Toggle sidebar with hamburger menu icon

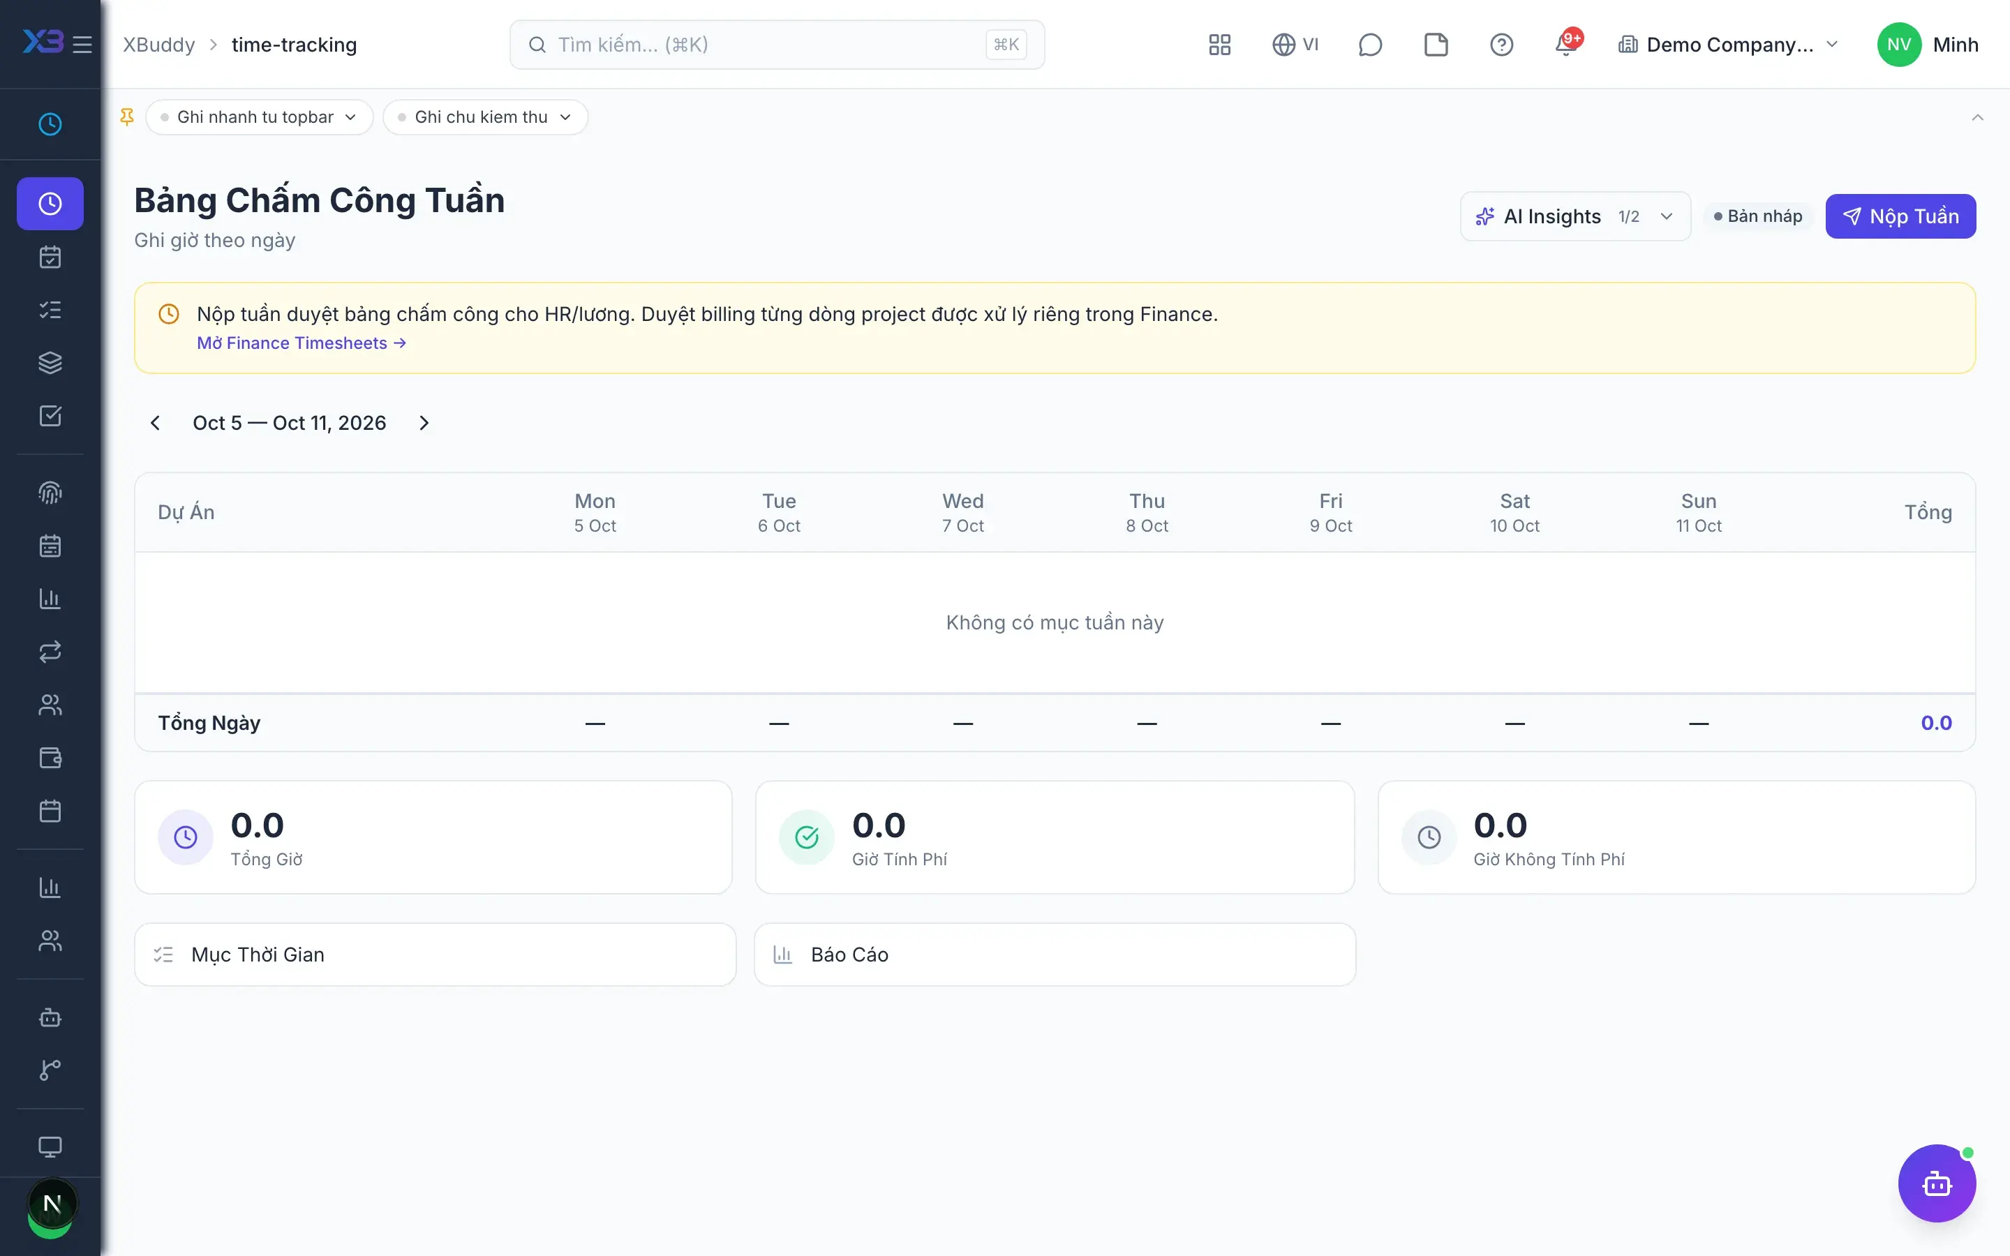coord(82,44)
